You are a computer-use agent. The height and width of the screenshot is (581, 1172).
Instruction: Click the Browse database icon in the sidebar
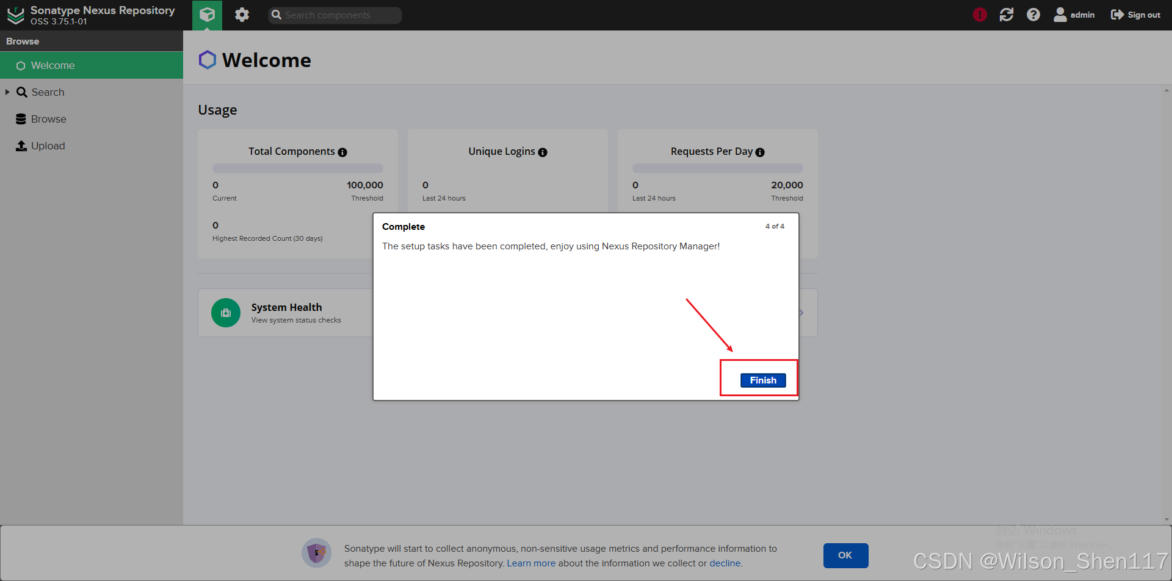point(21,119)
